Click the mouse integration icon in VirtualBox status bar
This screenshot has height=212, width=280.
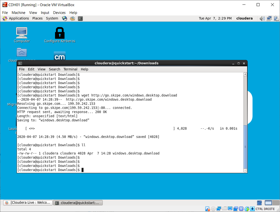pyautogui.click(x=247, y=209)
